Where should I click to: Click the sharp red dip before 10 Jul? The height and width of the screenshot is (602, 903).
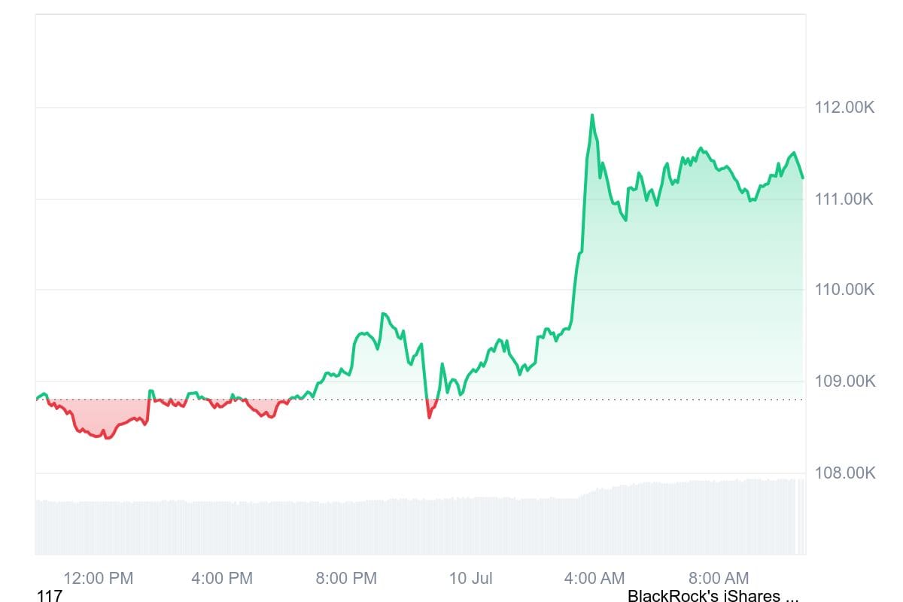429,417
